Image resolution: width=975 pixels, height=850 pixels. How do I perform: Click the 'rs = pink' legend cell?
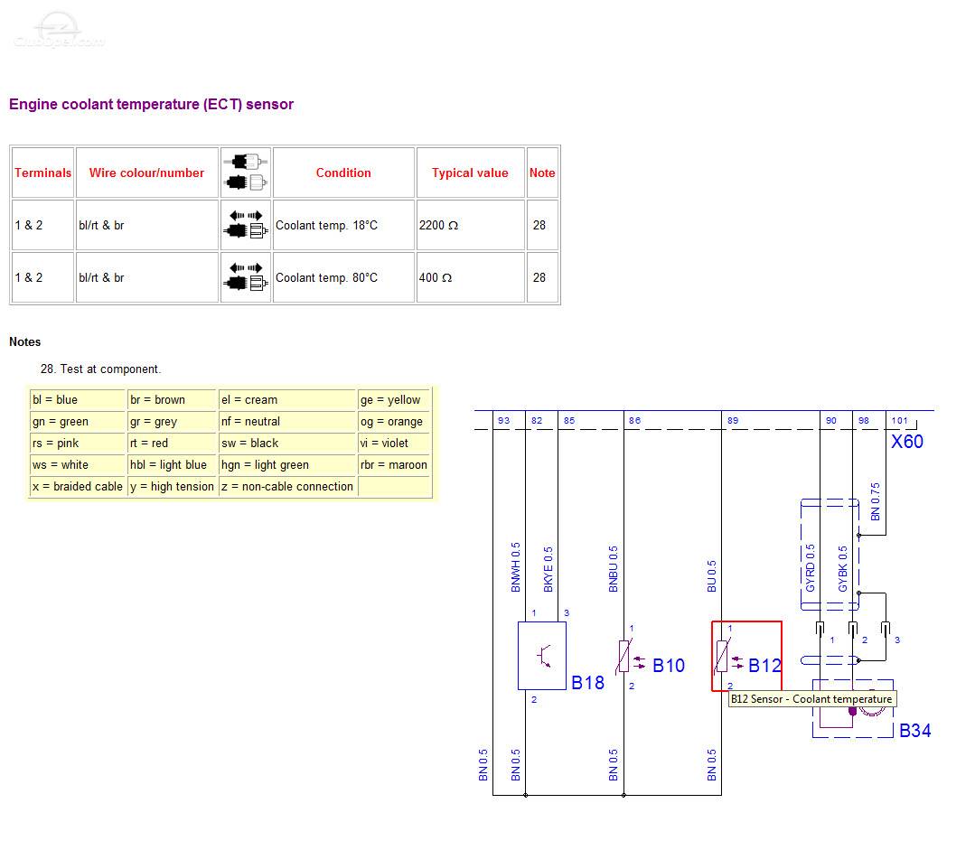pyautogui.click(x=78, y=444)
